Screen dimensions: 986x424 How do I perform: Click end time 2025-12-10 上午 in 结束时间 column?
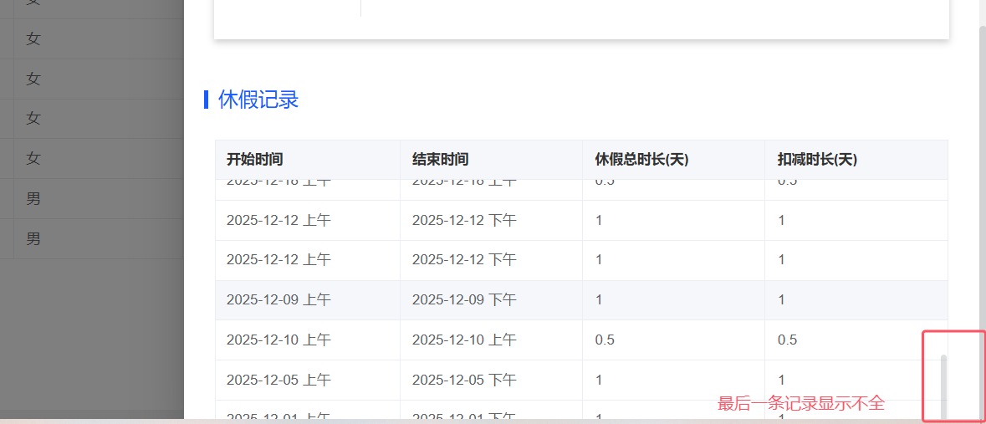[464, 340]
